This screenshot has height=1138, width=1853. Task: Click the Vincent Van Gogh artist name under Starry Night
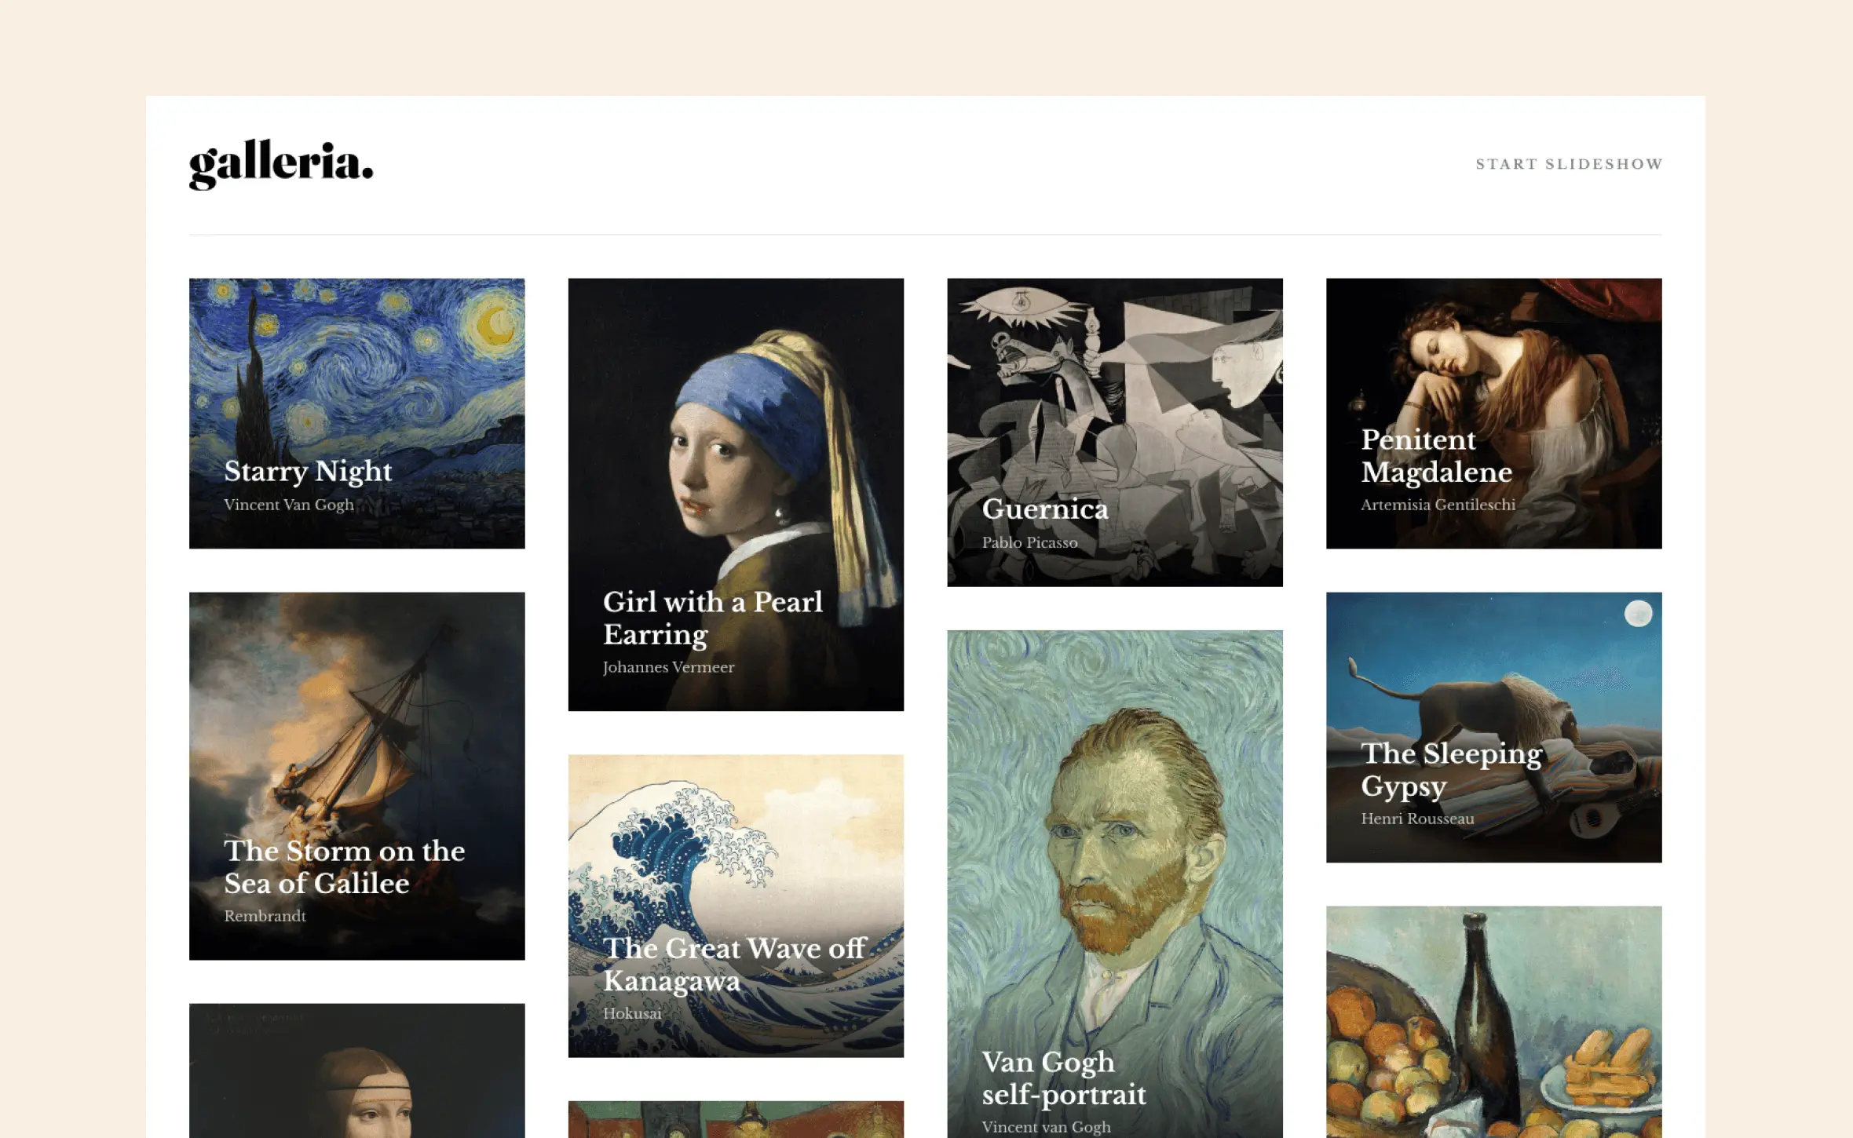[289, 505]
